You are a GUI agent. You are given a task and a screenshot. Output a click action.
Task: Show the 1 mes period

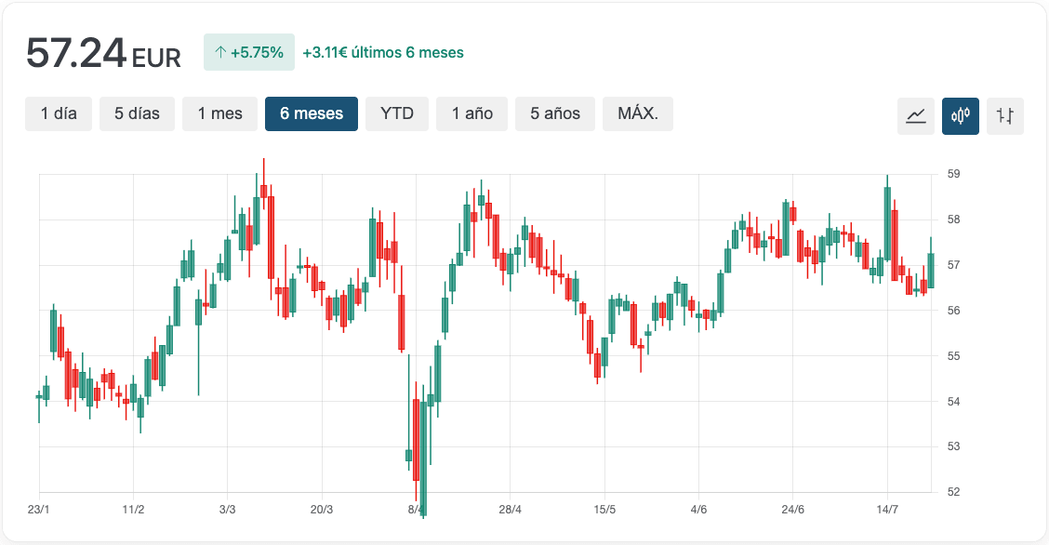click(x=219, y=113)
